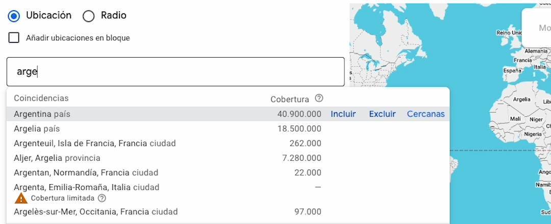Image resolution: width=551 pixels, height=224 pixels.
Task: Select the Ubicación radio button
Action: (x=14, y=16)
